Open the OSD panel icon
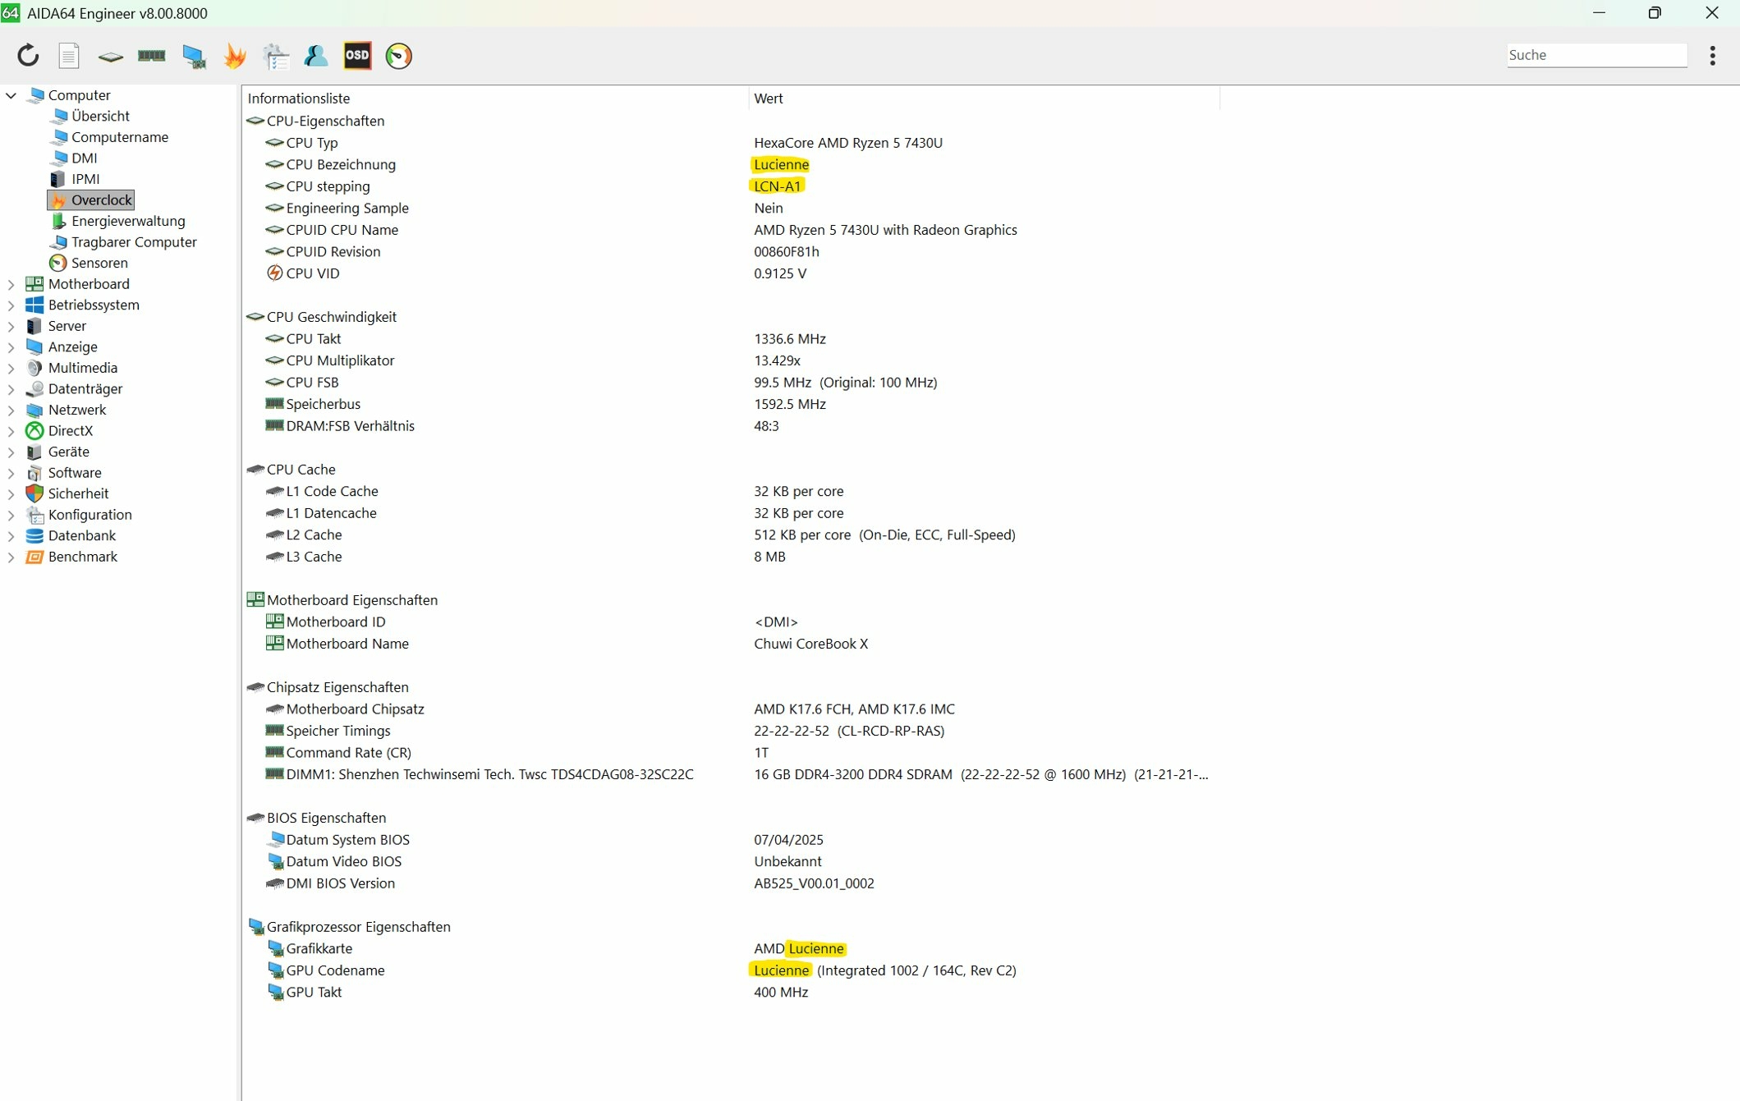This screenshot has width=1740, height=1101. point(357,55)
